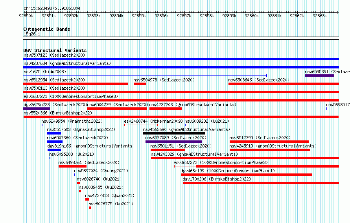Image resolution: width=350 pixels, height=223 pixels.
Task: Click the DGV Structural Variants track title
Action: coord(55,50)
